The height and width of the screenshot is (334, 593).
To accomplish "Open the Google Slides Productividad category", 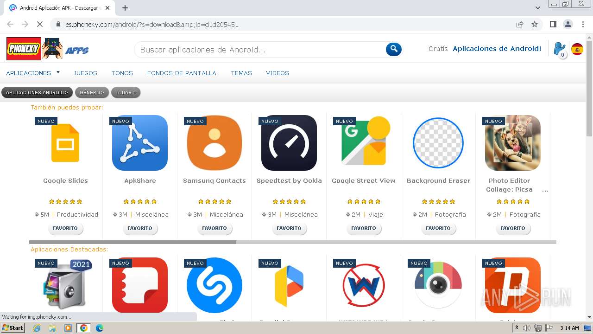I will pyautogui.click(x=77, y=215).
